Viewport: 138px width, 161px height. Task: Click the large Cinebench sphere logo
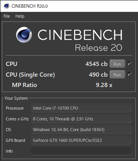[x=24, y=35]
